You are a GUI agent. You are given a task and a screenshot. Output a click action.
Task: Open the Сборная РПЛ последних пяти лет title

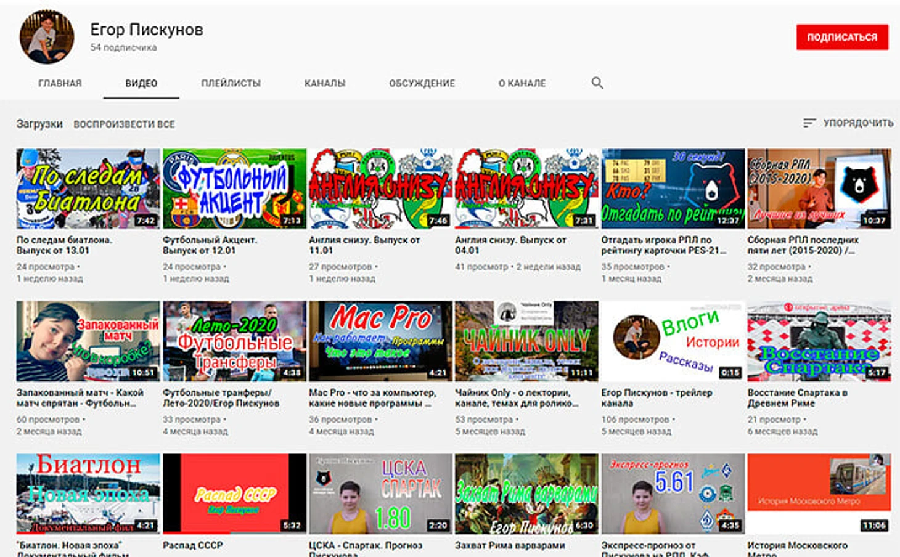tap(802, 245)
